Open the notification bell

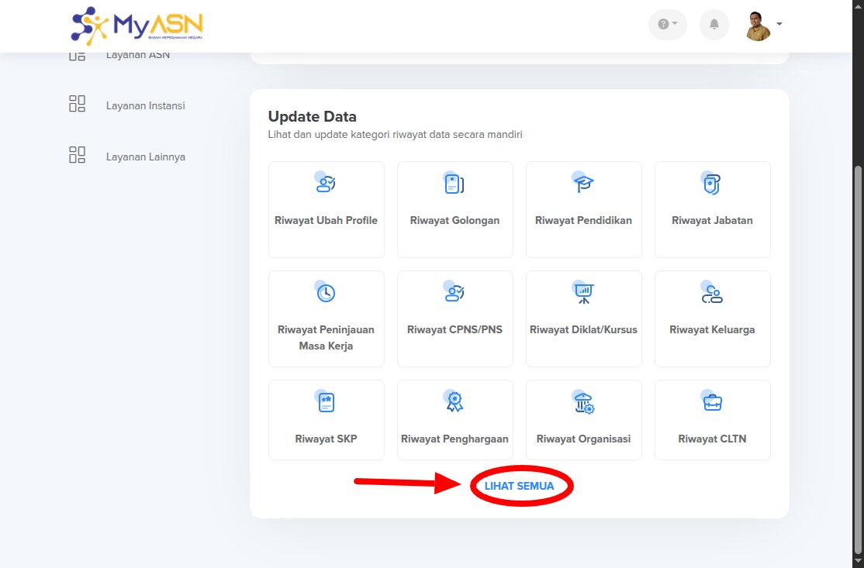click(714, 25)
